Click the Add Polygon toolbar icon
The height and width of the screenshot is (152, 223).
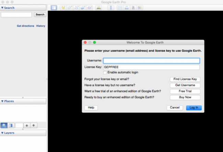[70, 8]
